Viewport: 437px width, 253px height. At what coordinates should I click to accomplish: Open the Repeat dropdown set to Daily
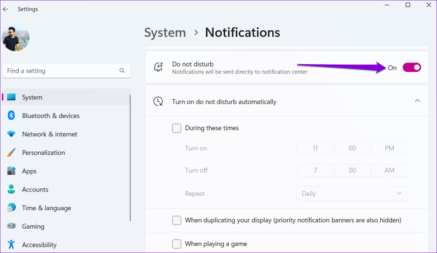(x=352, y=193)
